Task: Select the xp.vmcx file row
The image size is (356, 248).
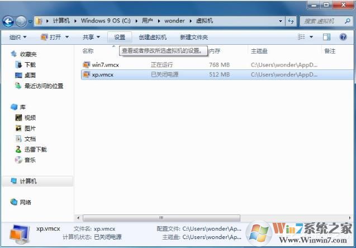Action: tap(217, 74)
